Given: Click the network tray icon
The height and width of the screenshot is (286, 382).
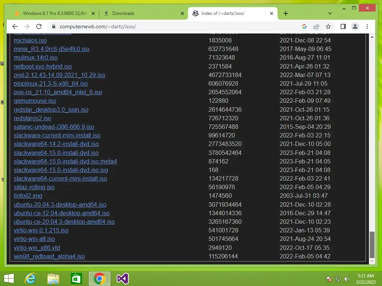Looking at the screenshot, I should [x=338, y=279].
